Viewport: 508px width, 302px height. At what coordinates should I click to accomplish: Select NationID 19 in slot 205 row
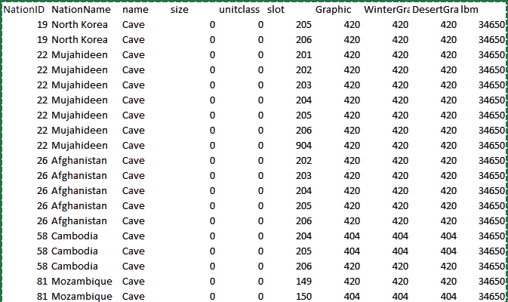[x=42, y=24]
